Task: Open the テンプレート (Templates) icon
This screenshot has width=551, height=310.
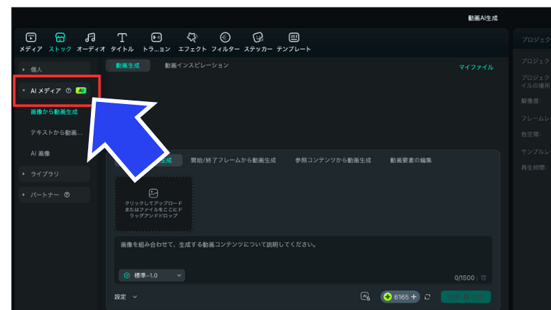Action: (293, 38)
